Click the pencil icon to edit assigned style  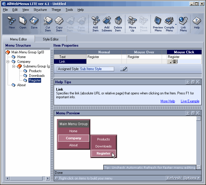pyautogui.click(x=124, y=69)
